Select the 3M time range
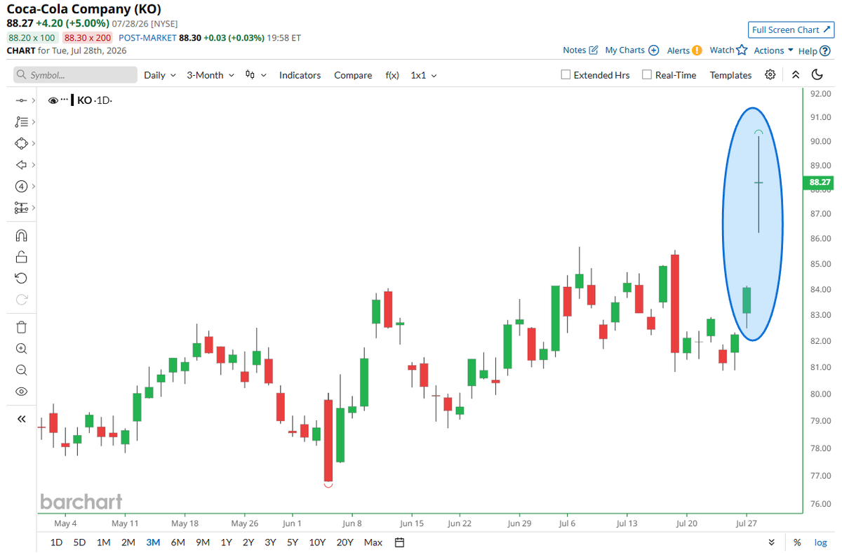This screenshot has height=553, width=842. pyautogui.click(x=153, y=542)
